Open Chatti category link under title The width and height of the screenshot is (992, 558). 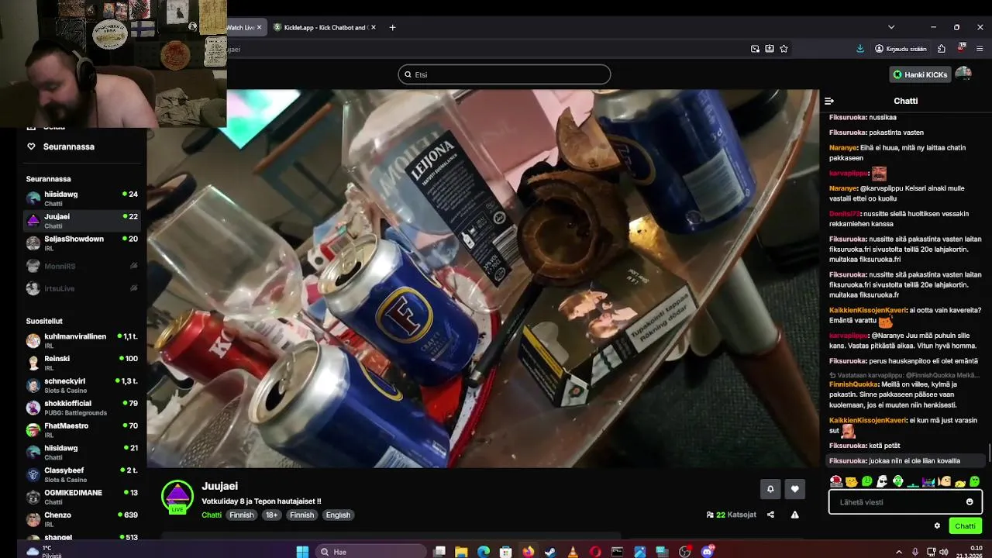pos(212,515)
